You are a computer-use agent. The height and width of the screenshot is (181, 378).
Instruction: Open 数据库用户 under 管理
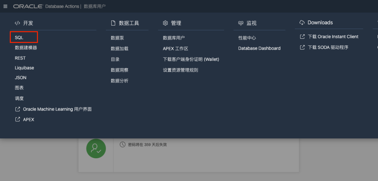(174, 38)
